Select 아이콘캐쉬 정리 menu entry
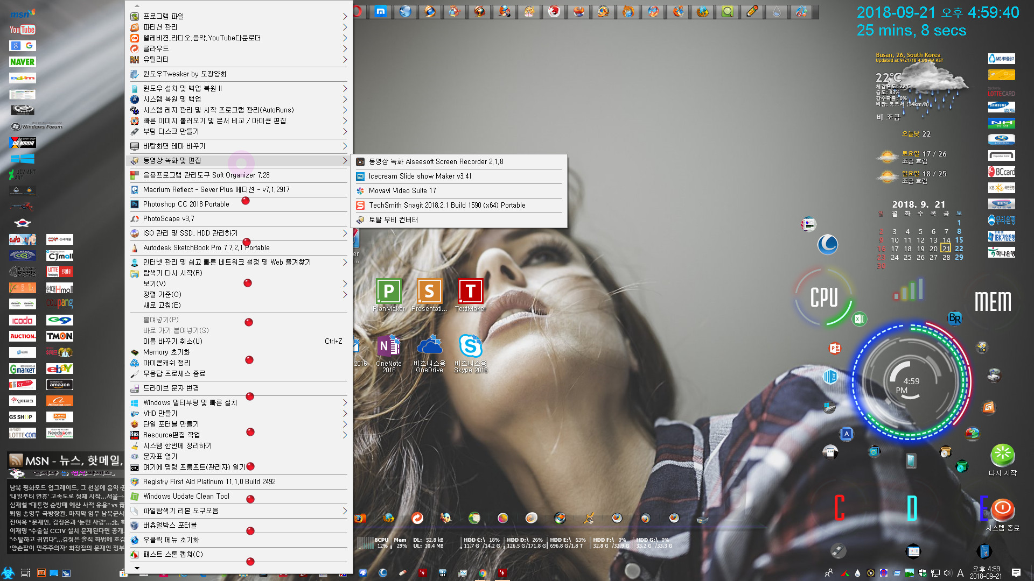 click(x=239, y=363)
